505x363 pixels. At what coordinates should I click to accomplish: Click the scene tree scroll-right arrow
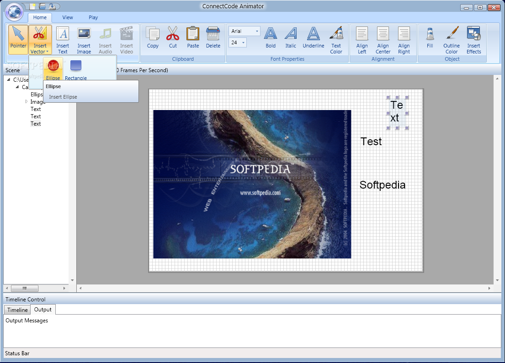(x=64, y=288)
